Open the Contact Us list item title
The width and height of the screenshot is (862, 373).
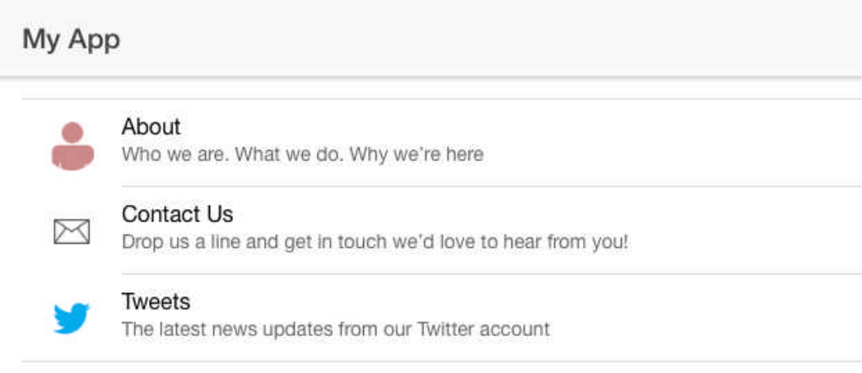pyautogui.click(x=178, y=214)
